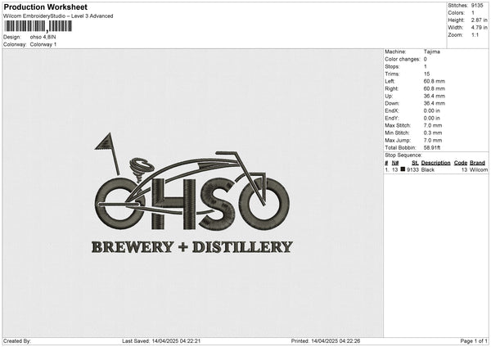Click the 'BREWERY + DISTILLERY' embroidered text
The height and width of the screenshot is (347, 491).
coord(192,247)
